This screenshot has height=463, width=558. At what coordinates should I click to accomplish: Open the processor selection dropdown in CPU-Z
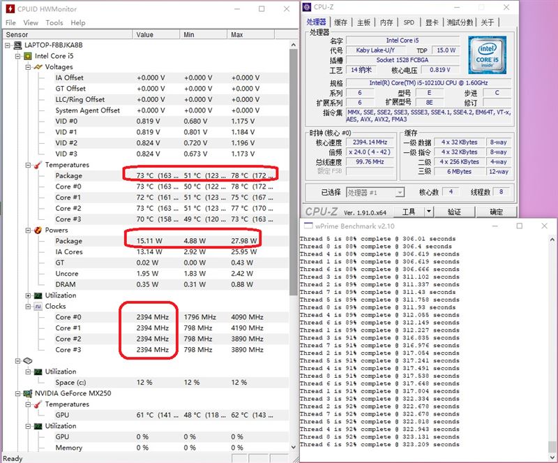click(x=400, y=193)
